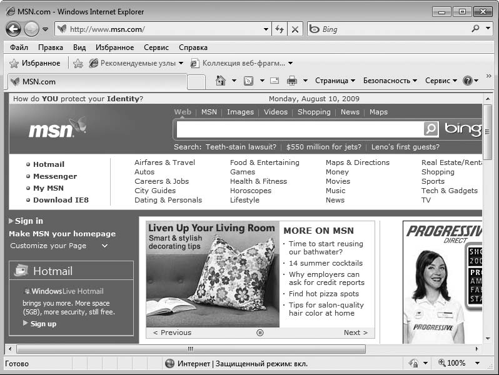Open Рекомендуемые узлы dropdown
The height and width of the screenshot is (375, 499).
[x=136, y=63]
